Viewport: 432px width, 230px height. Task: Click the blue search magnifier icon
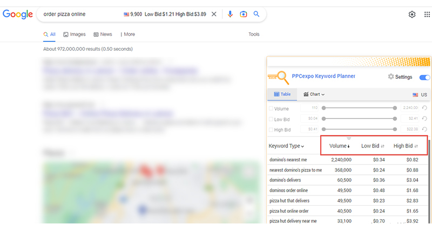[256, 14]
